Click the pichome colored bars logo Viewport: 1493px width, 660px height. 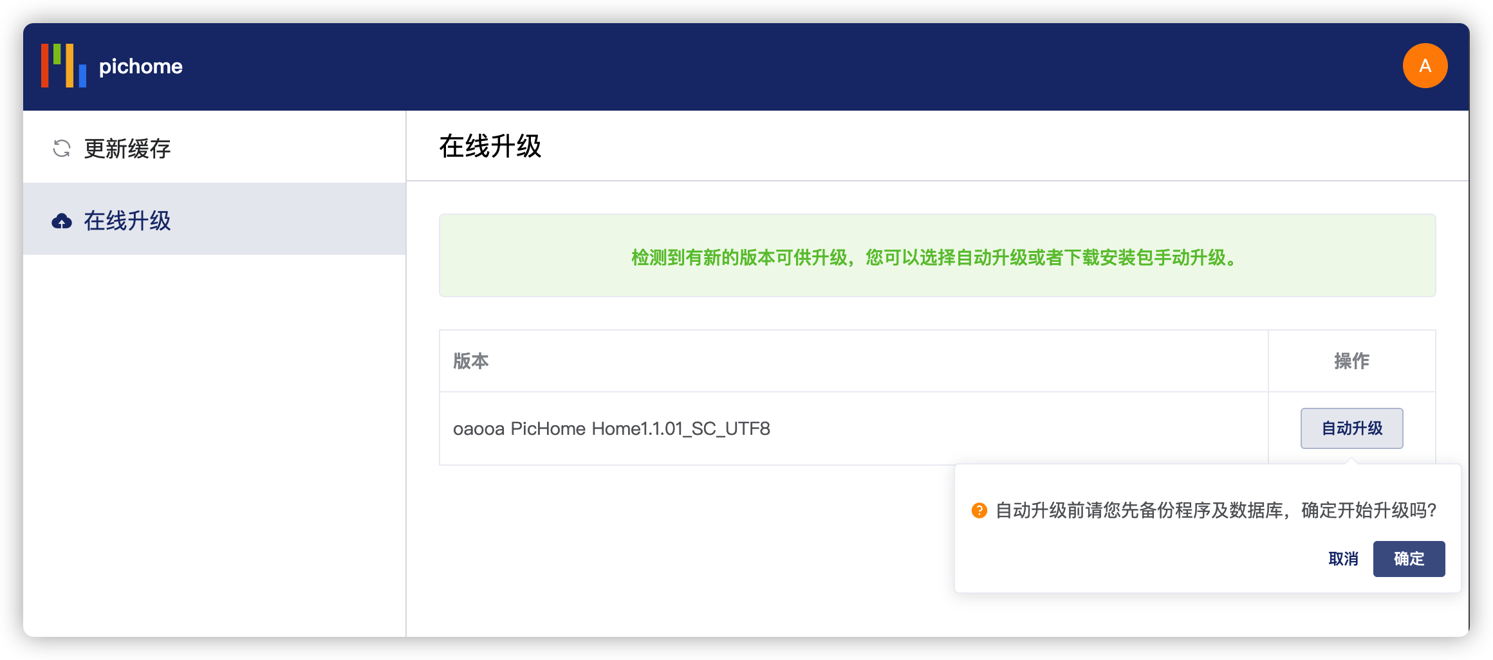tap(63, 65)
